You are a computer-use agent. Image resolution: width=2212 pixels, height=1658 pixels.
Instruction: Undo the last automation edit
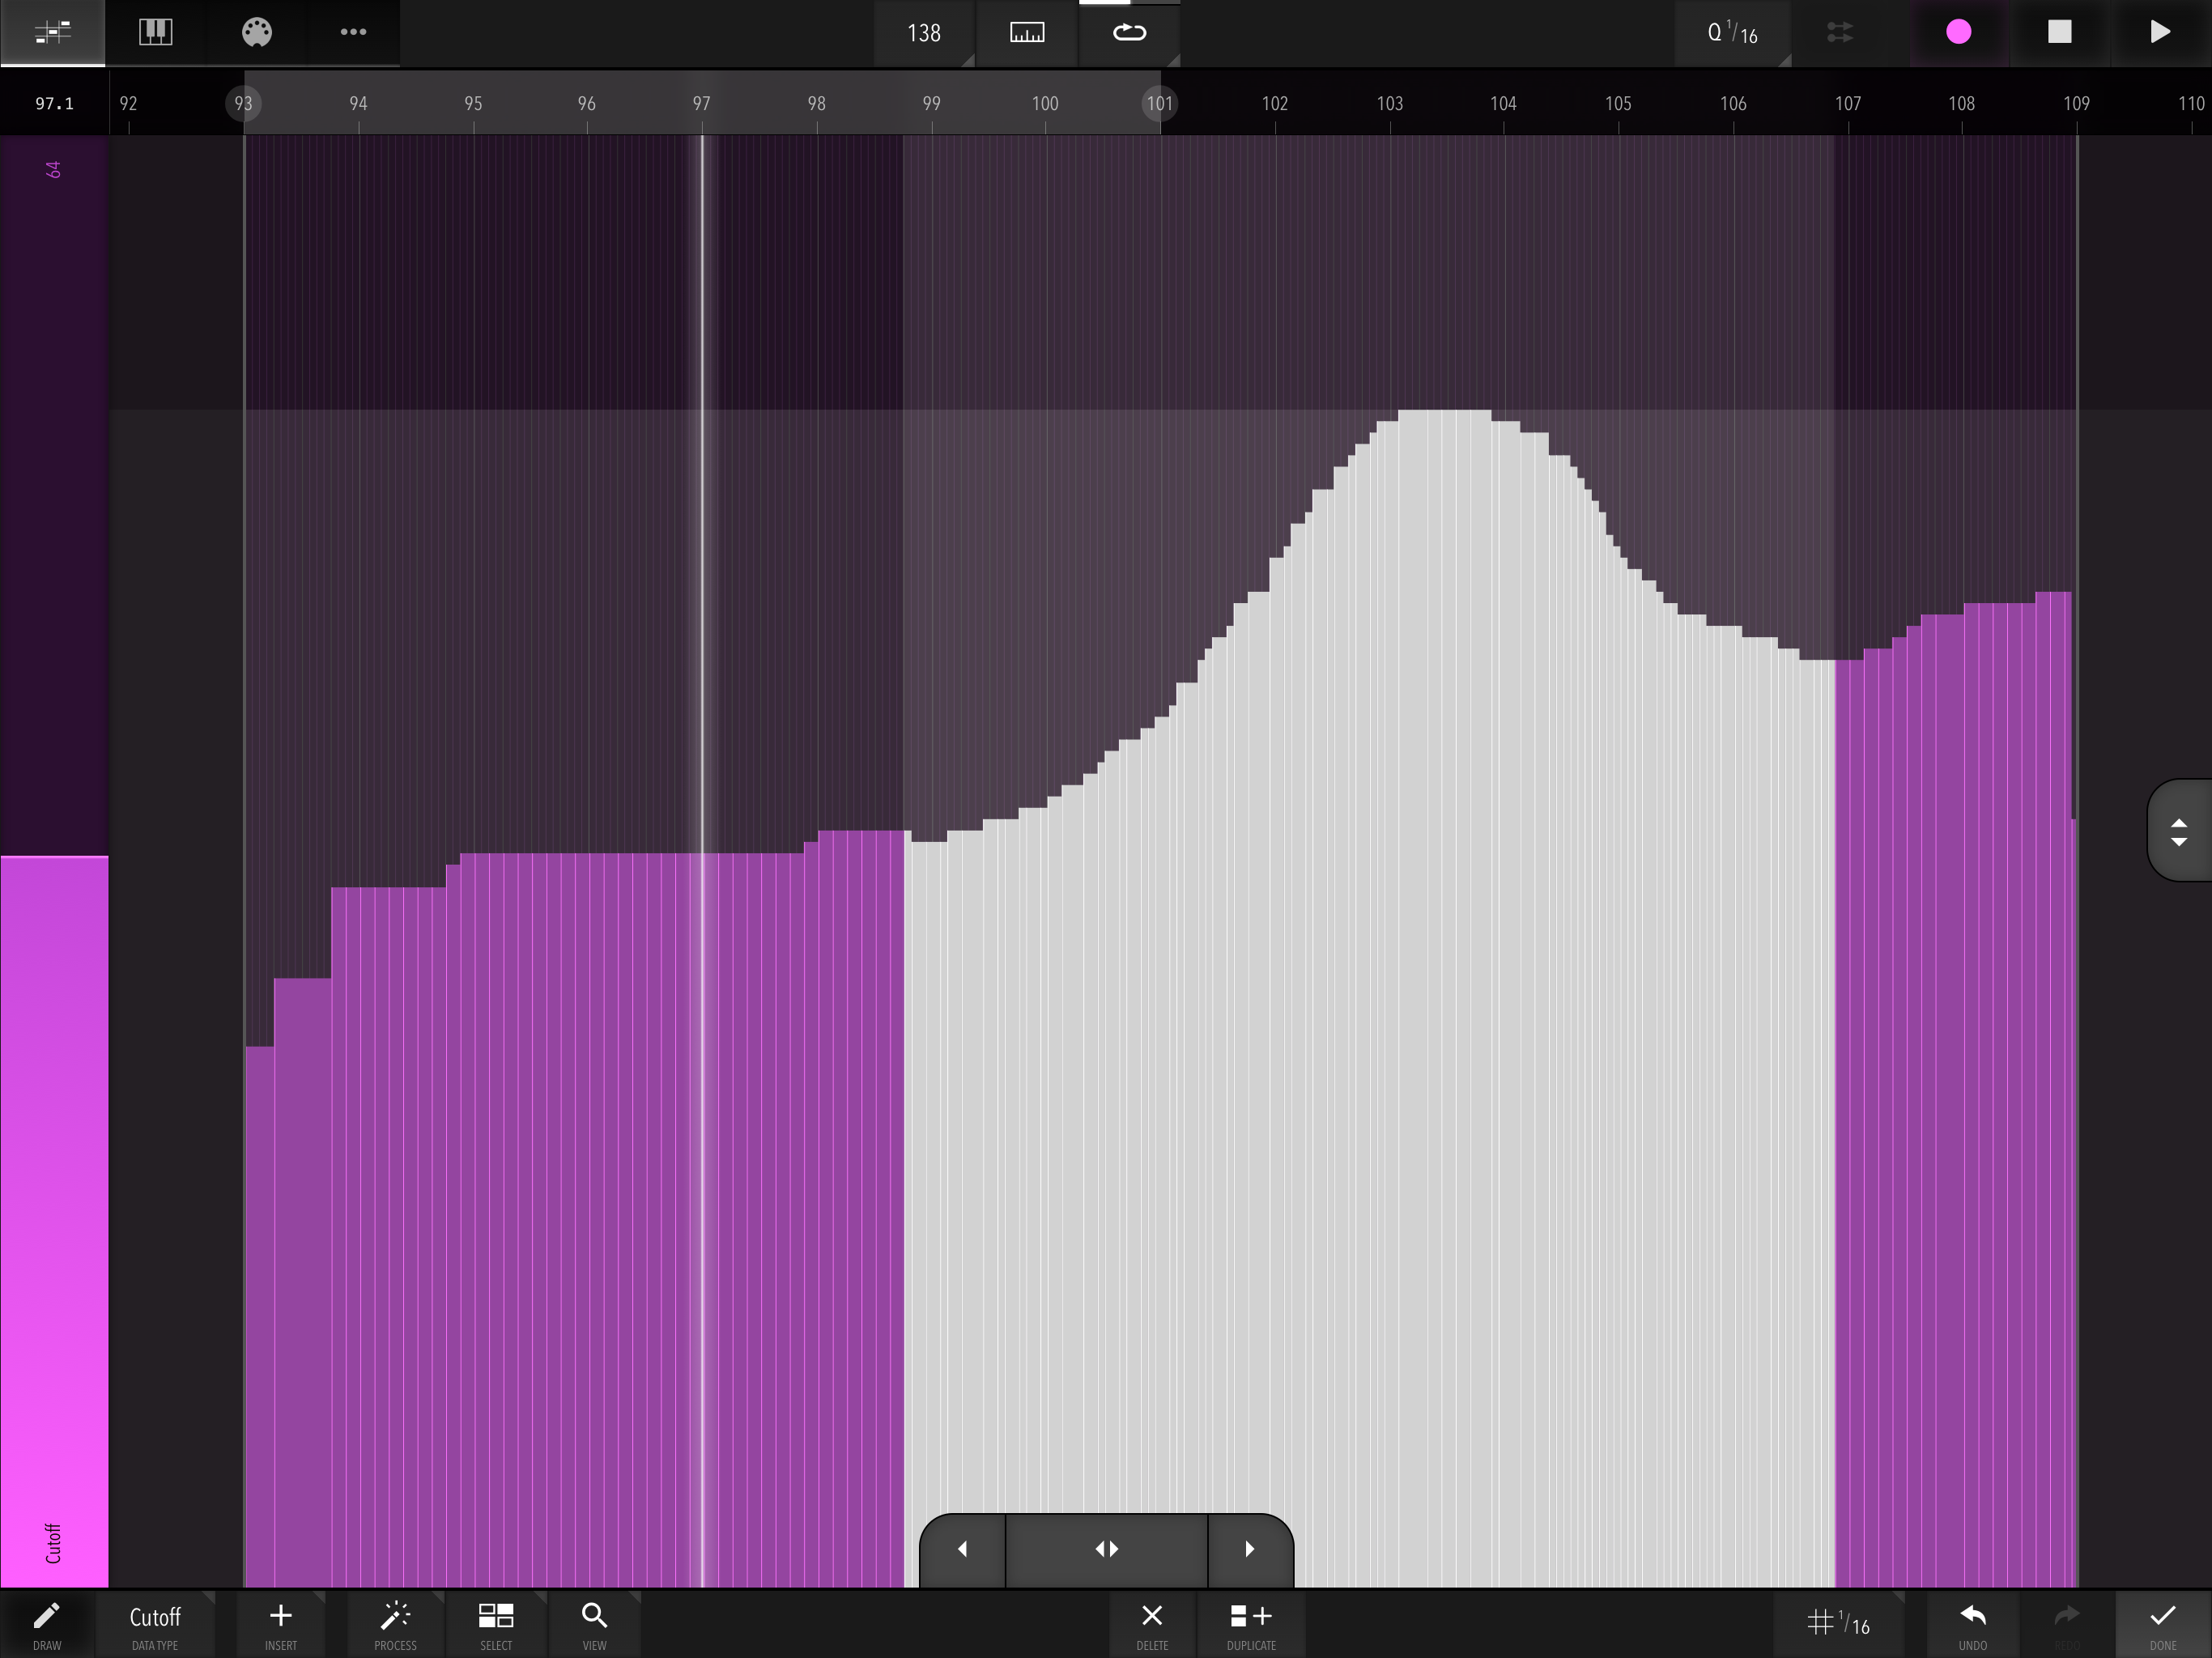coord(1973,1623)
